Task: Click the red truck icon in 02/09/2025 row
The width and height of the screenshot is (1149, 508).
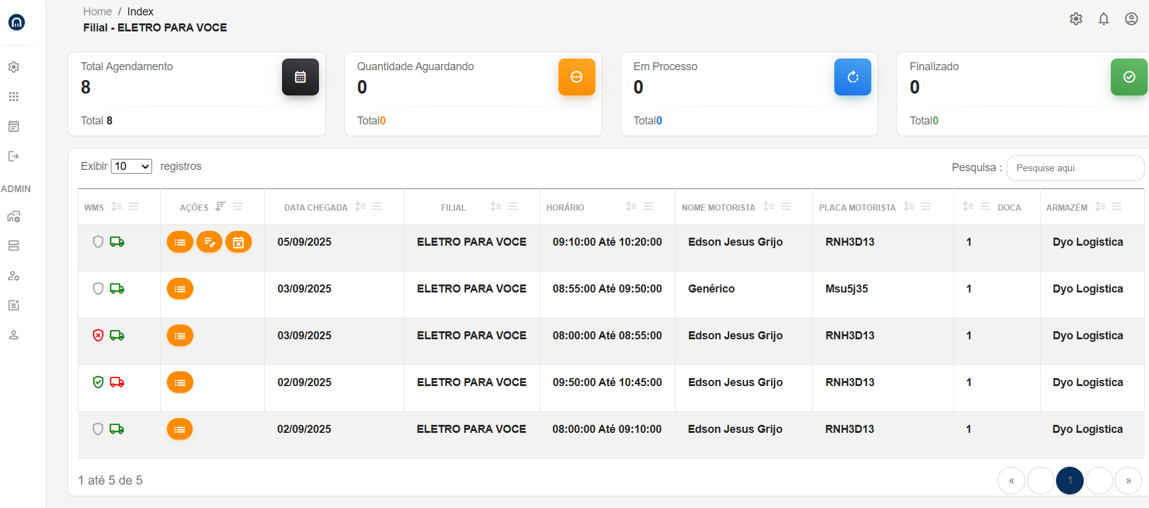Action: tap(117, 382)
